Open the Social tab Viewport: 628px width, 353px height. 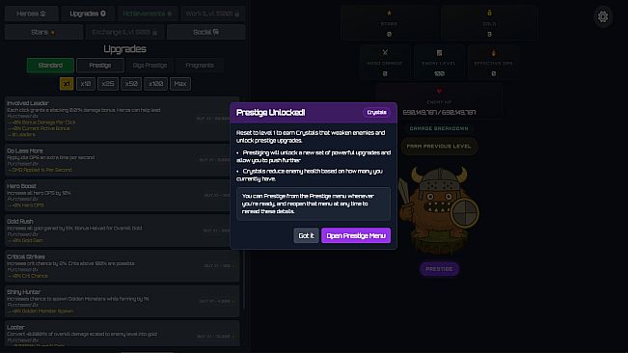pos(205,32)
